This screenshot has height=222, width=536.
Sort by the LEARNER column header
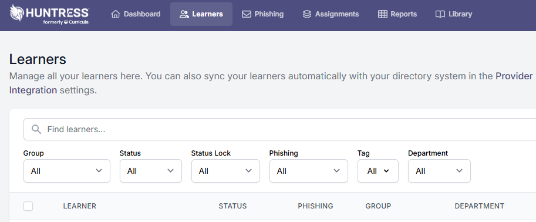80,206
